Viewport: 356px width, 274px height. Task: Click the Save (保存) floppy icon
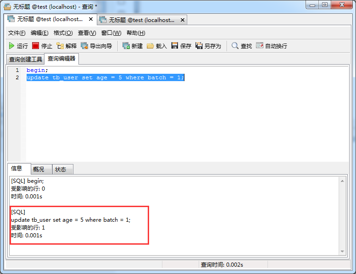175,46
